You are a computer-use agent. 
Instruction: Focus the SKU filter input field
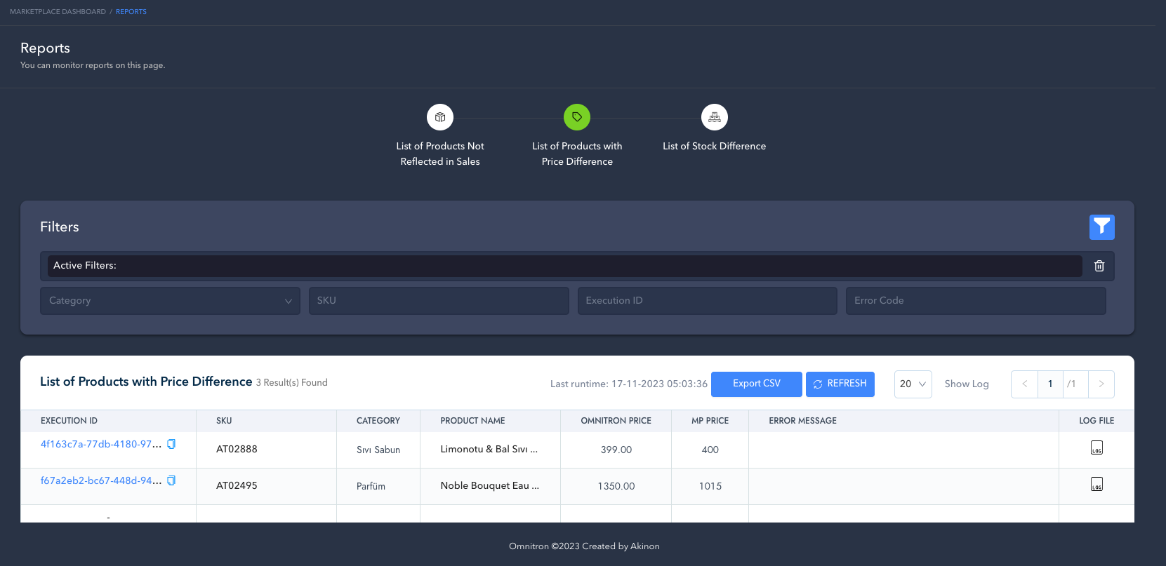439,301
